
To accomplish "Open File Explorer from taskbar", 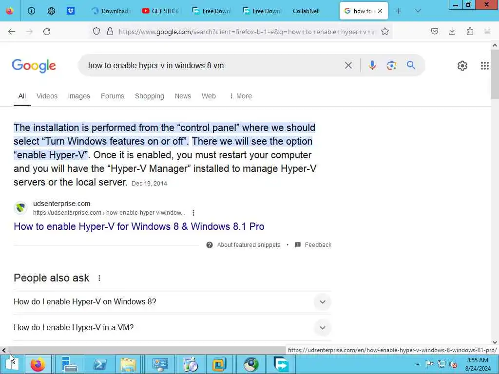I will tap(128, 364).
